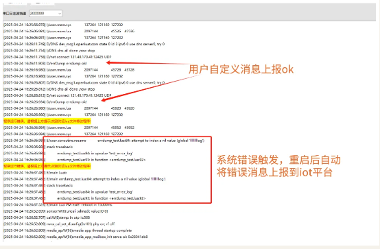Select the first yellow highlighted error warning line
Image resolution: width=380 pixels, height=249 pixels.
47,121
